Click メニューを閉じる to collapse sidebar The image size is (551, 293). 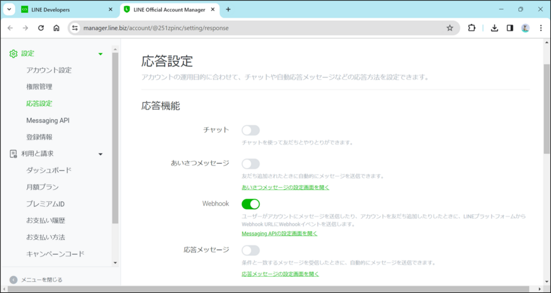coord(42,280)
